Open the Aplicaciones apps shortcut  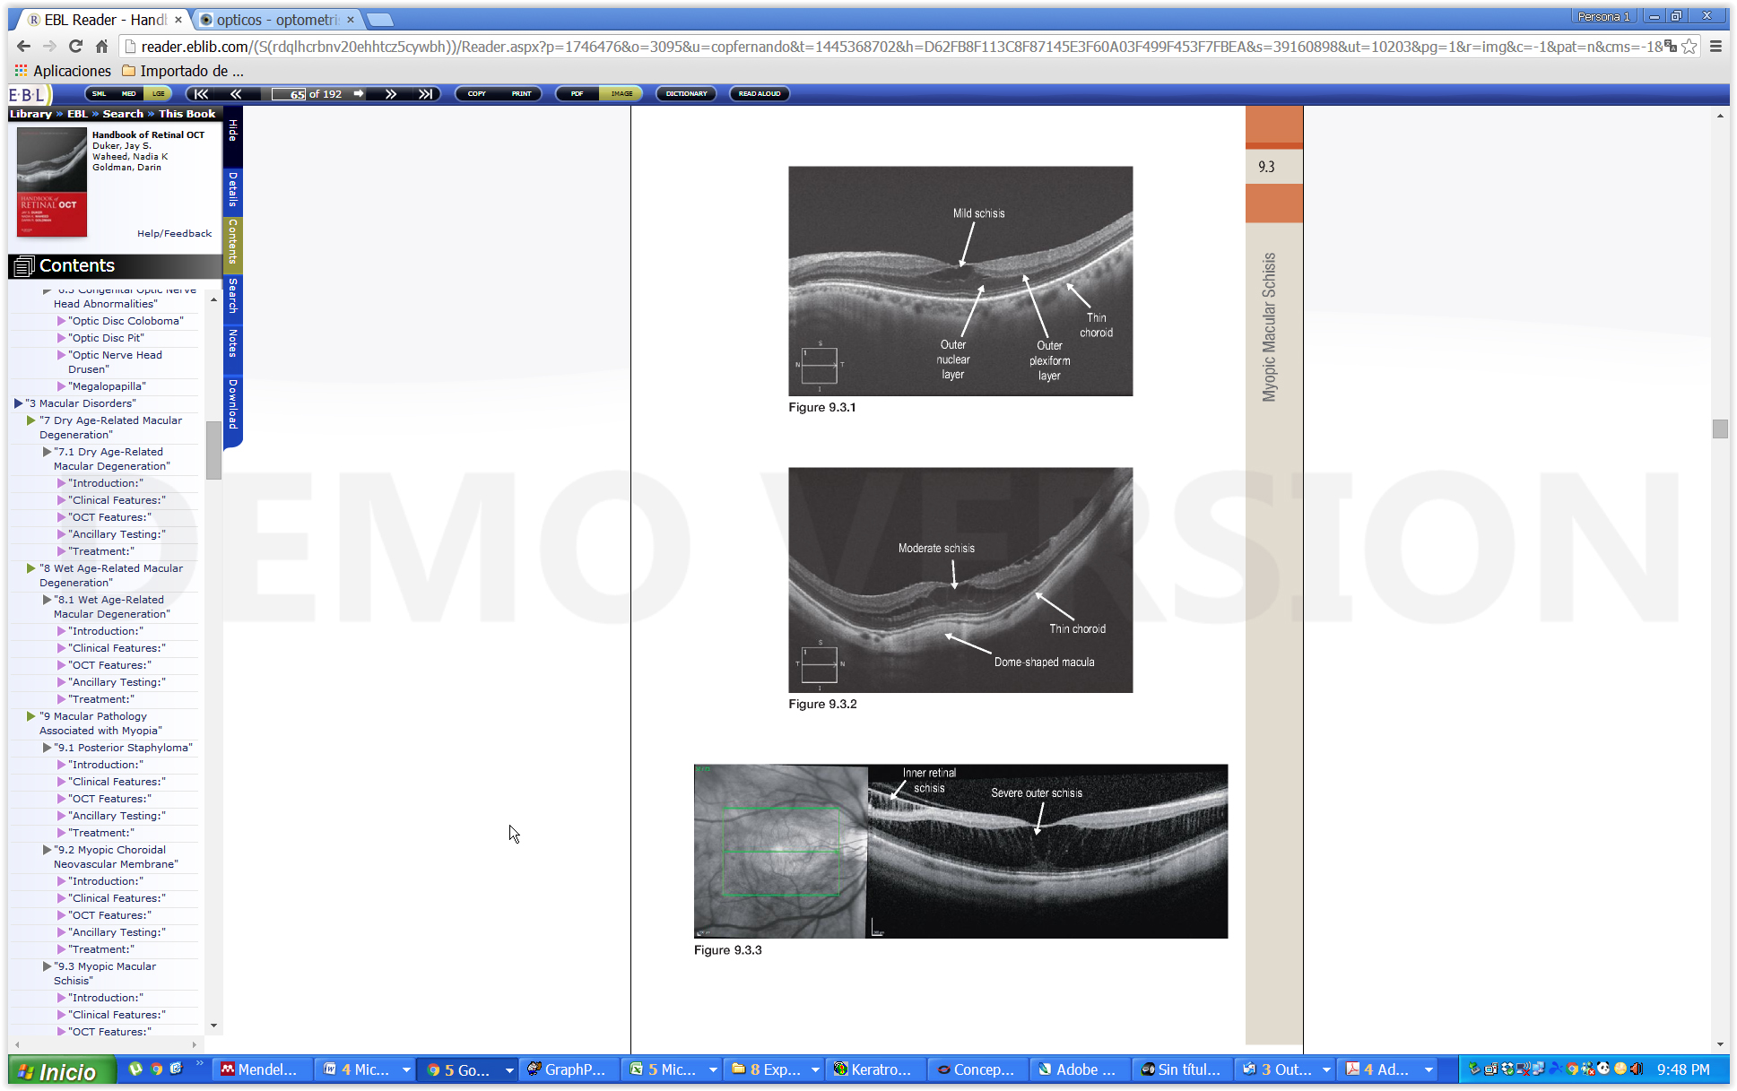[x=63, y=71]
